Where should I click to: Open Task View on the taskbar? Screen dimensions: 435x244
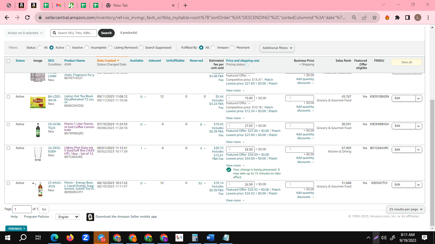(38, 238)
